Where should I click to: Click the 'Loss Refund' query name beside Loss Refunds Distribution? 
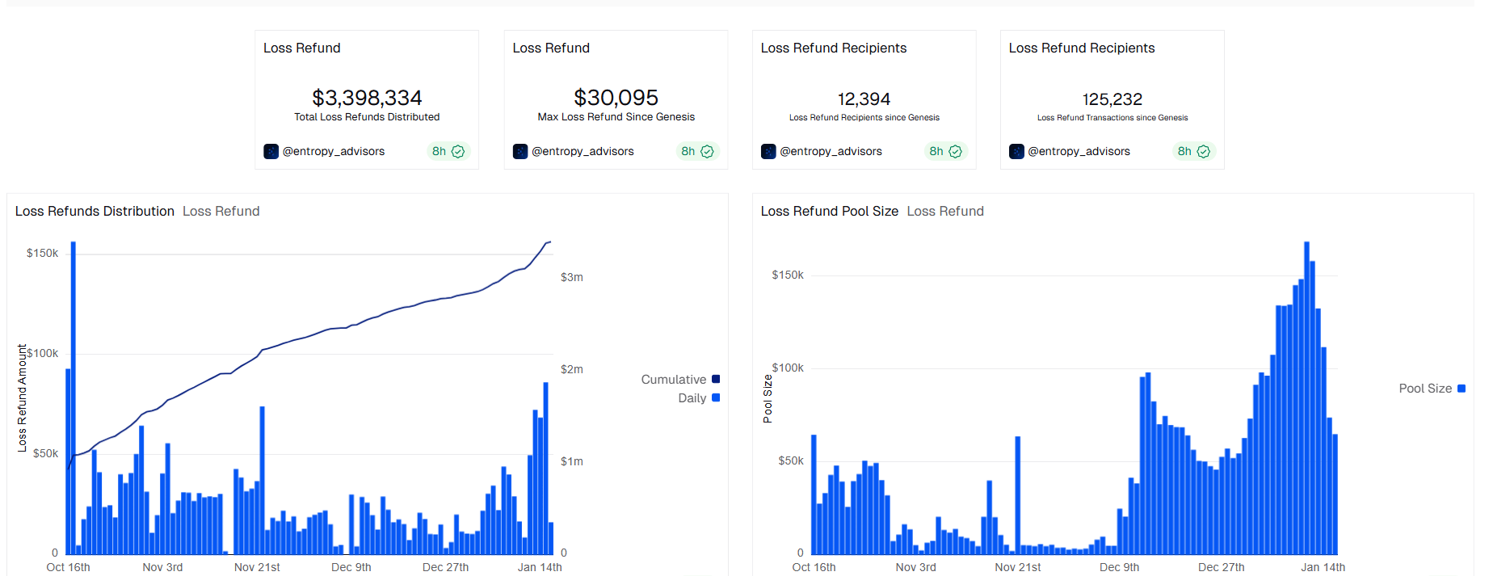tap(221, 211)
